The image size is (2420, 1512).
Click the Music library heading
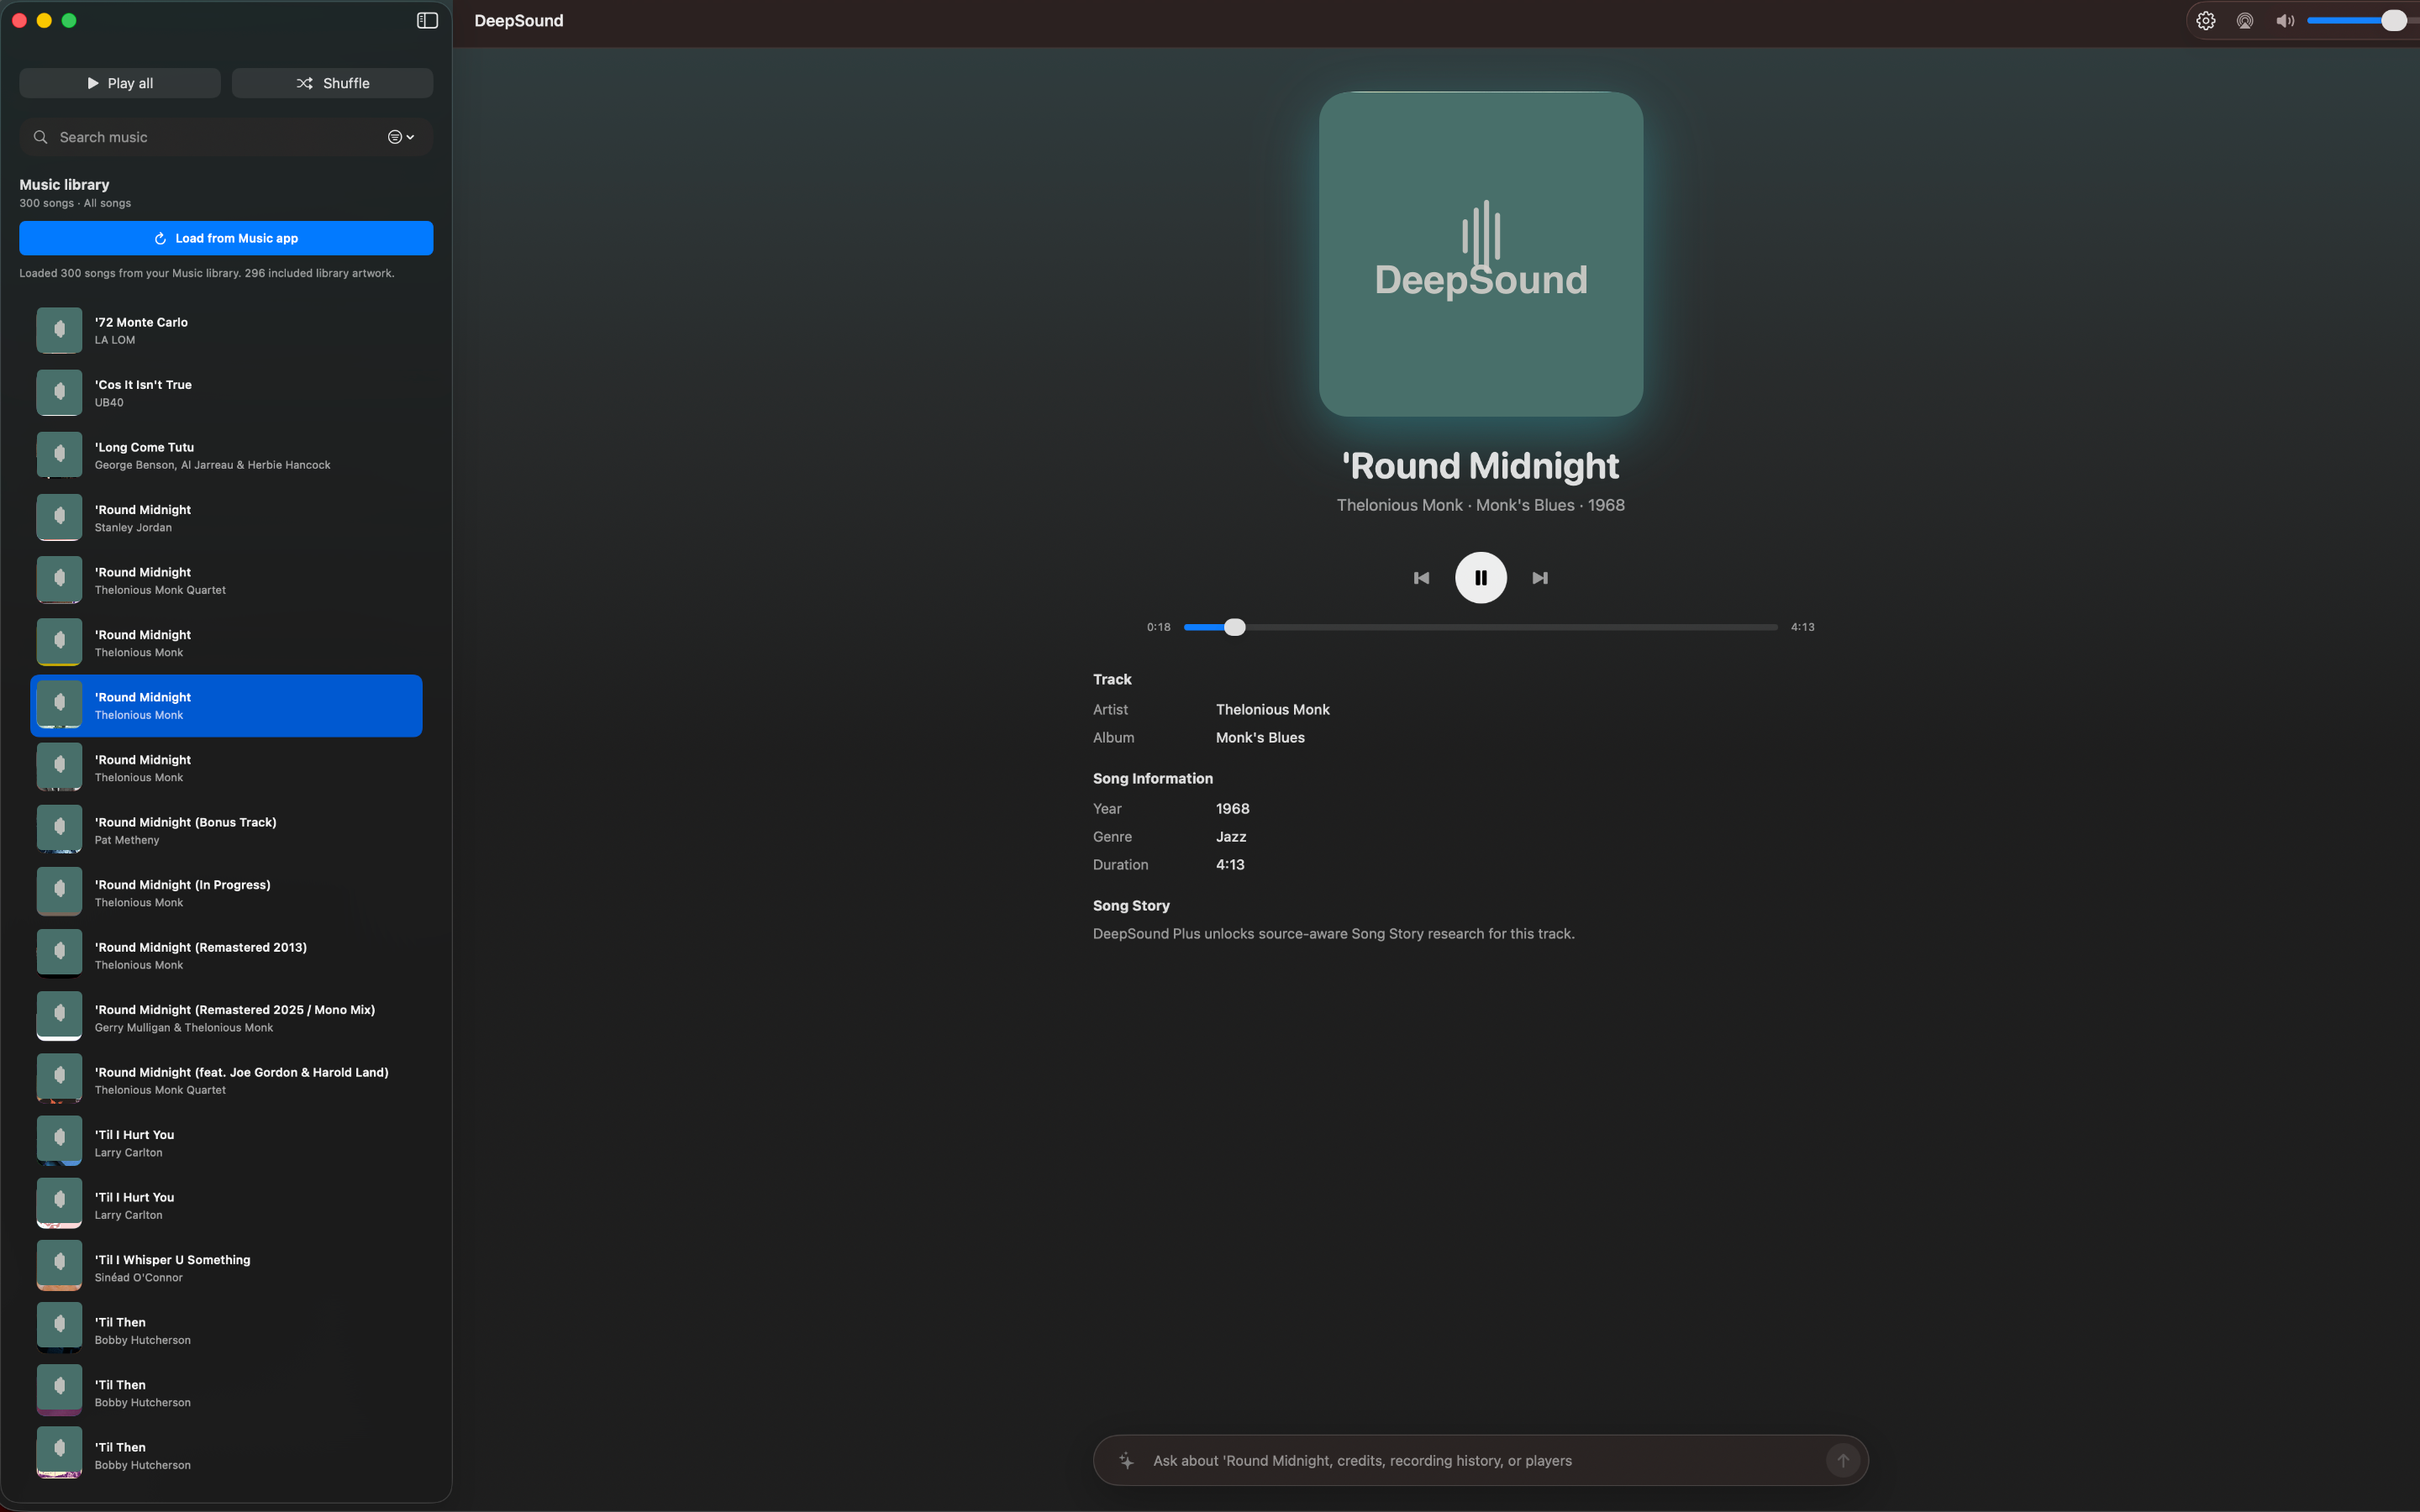[x=64, y=185]
